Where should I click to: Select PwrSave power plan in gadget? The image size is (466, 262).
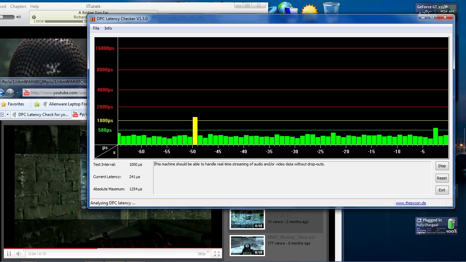(x=441, y=233)
